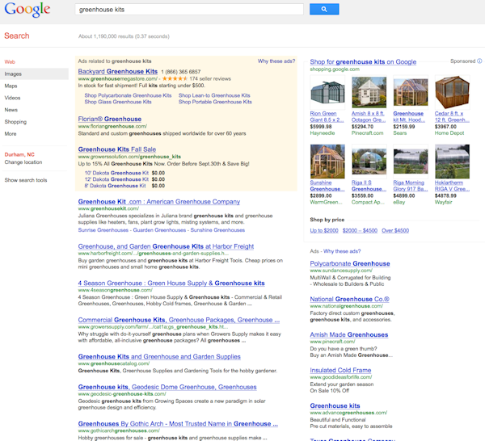Click the blue search magnifier button
The width and height of the screenshot is (485, 441).
tap(324, 9)
